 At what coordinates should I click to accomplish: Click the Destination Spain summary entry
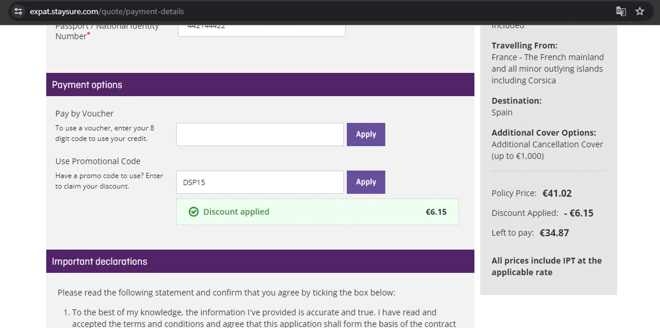coord(502,112)
